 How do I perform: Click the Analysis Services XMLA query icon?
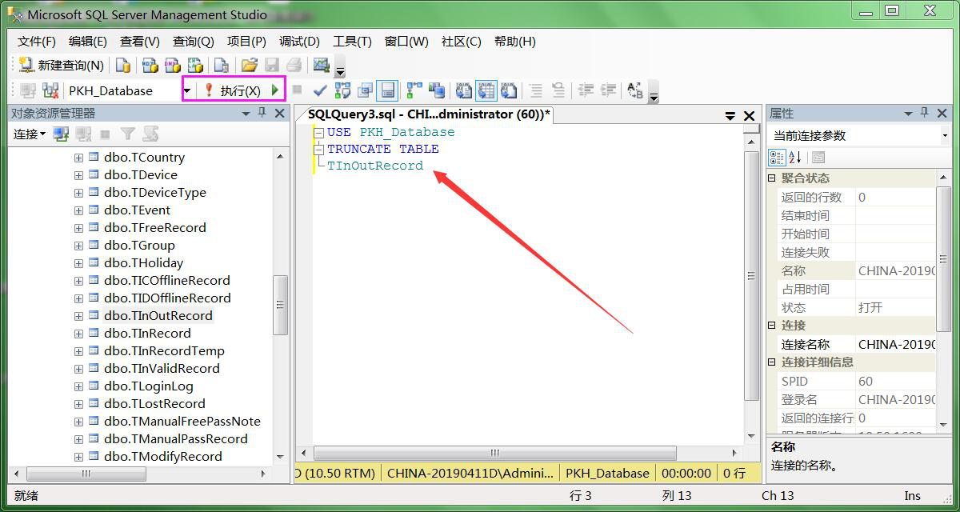point(194,66)
